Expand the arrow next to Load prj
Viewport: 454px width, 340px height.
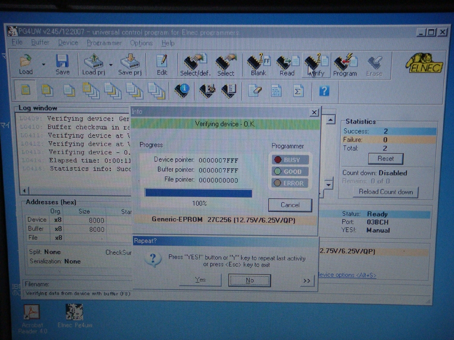coord(111,65)
